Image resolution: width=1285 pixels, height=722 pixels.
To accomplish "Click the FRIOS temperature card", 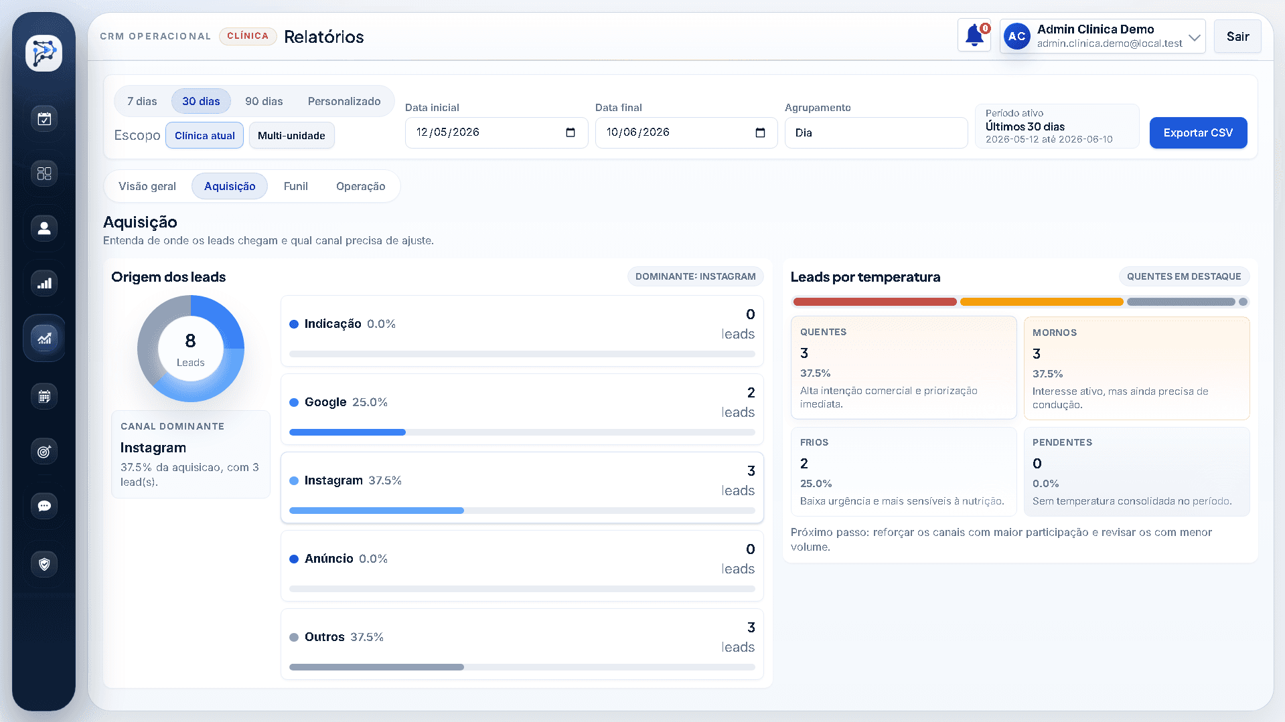I will [x=903, y=472].
